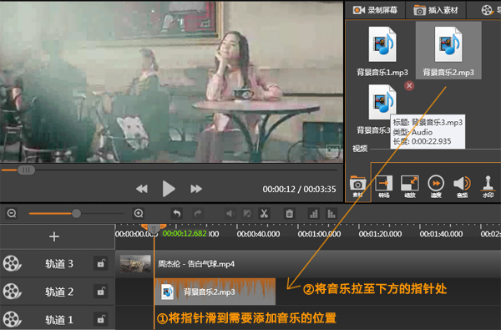501x330 pixels.
Task: Add a new track with plus button
Action: 54,236
